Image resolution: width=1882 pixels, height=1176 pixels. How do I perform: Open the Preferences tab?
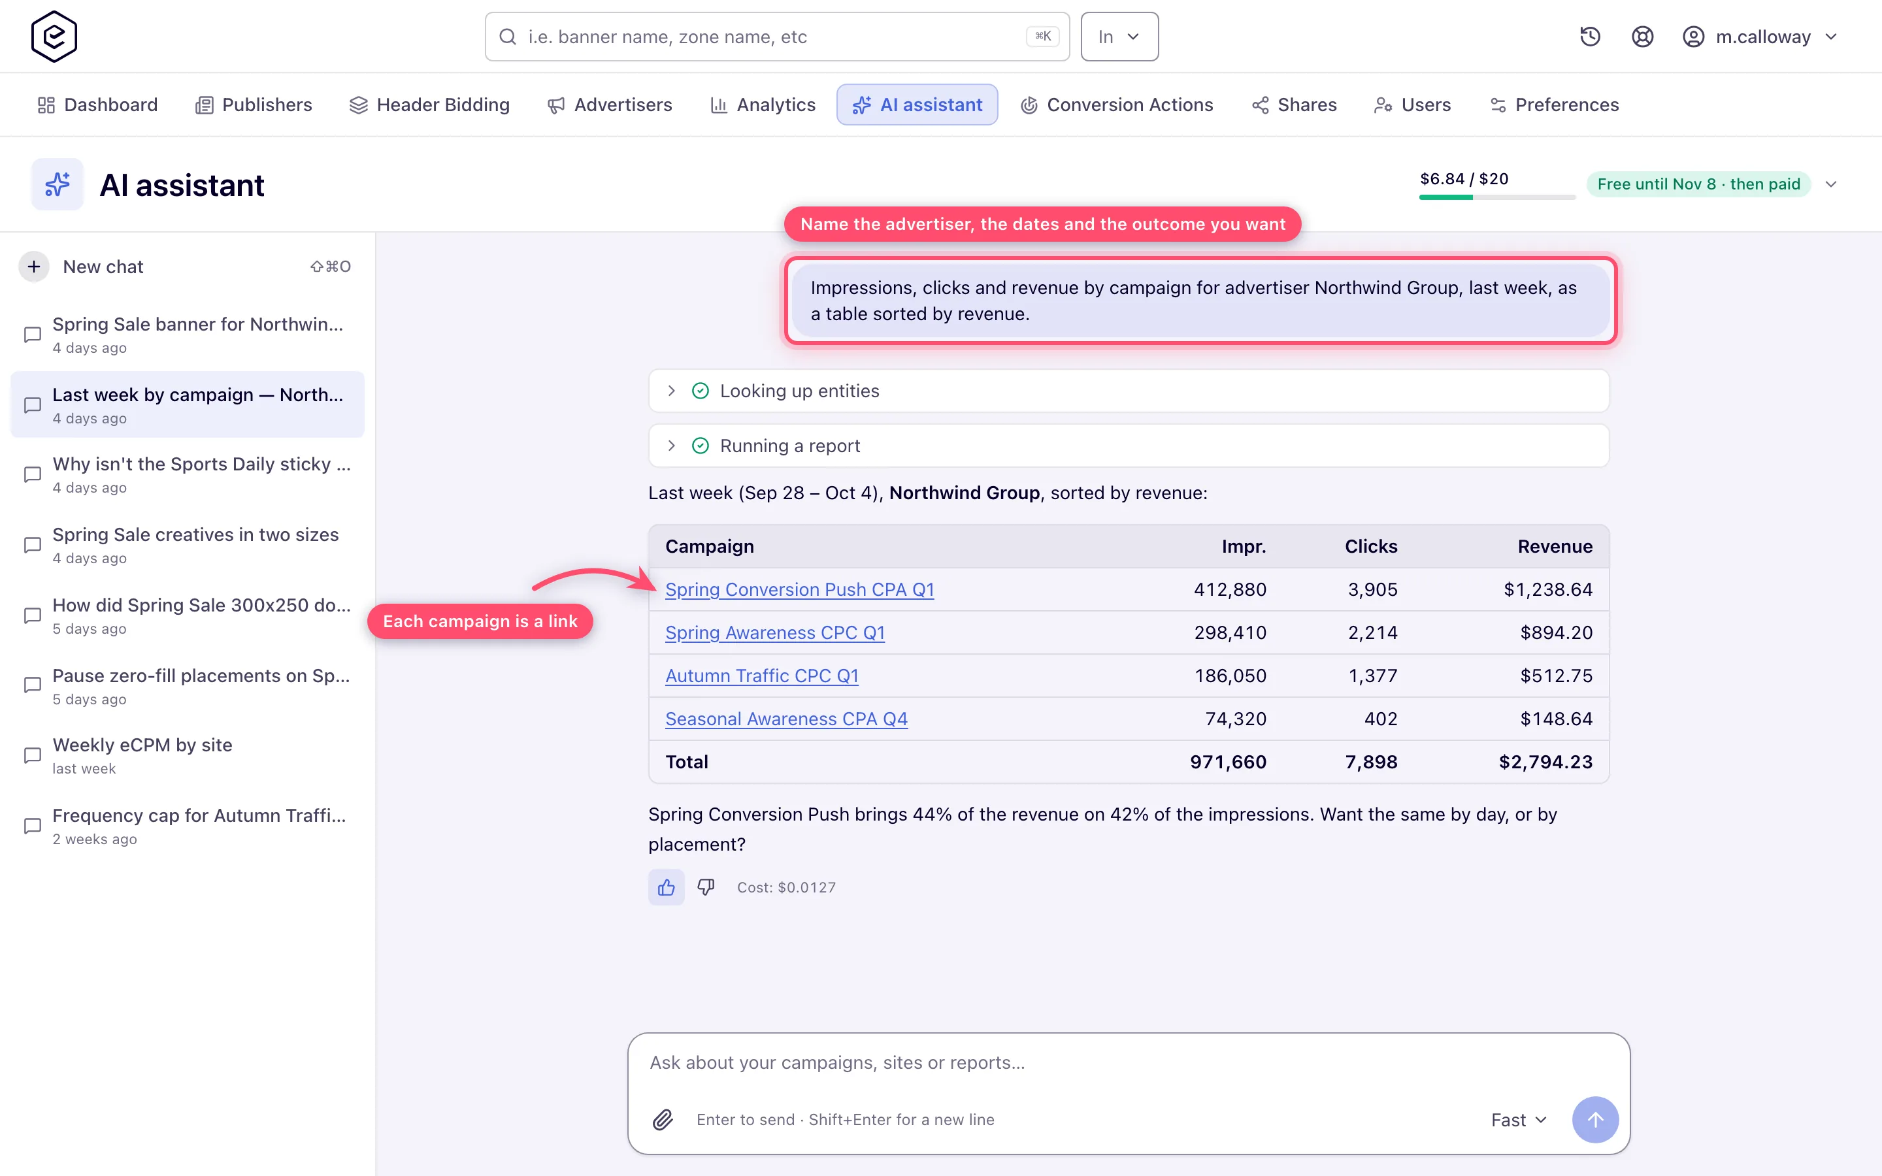[1554, 105]
